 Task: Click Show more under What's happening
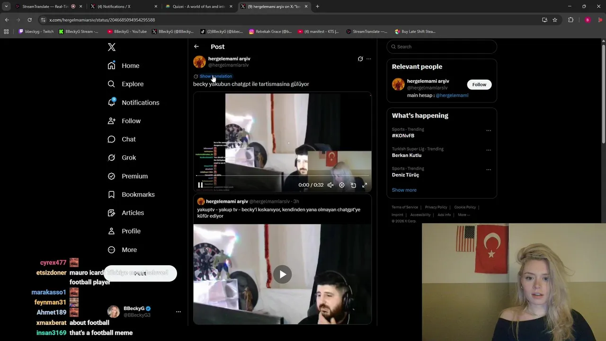[x=404, y=190]
